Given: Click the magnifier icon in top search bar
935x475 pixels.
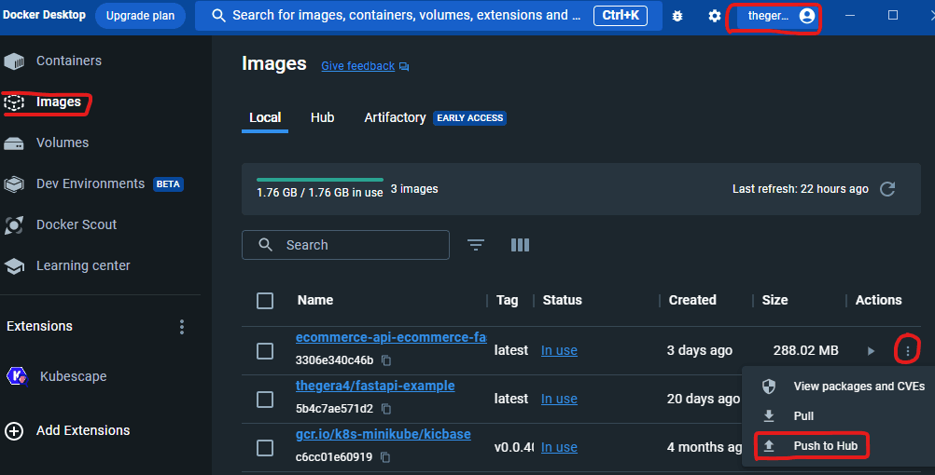Looking at the screenshot, I should [x=219, y=16].
